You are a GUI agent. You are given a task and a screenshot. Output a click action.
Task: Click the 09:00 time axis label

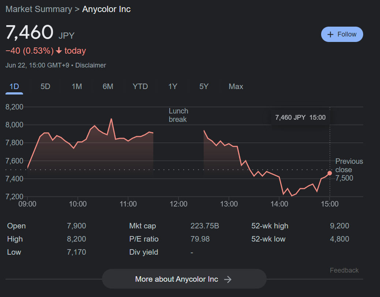point(27,204)
